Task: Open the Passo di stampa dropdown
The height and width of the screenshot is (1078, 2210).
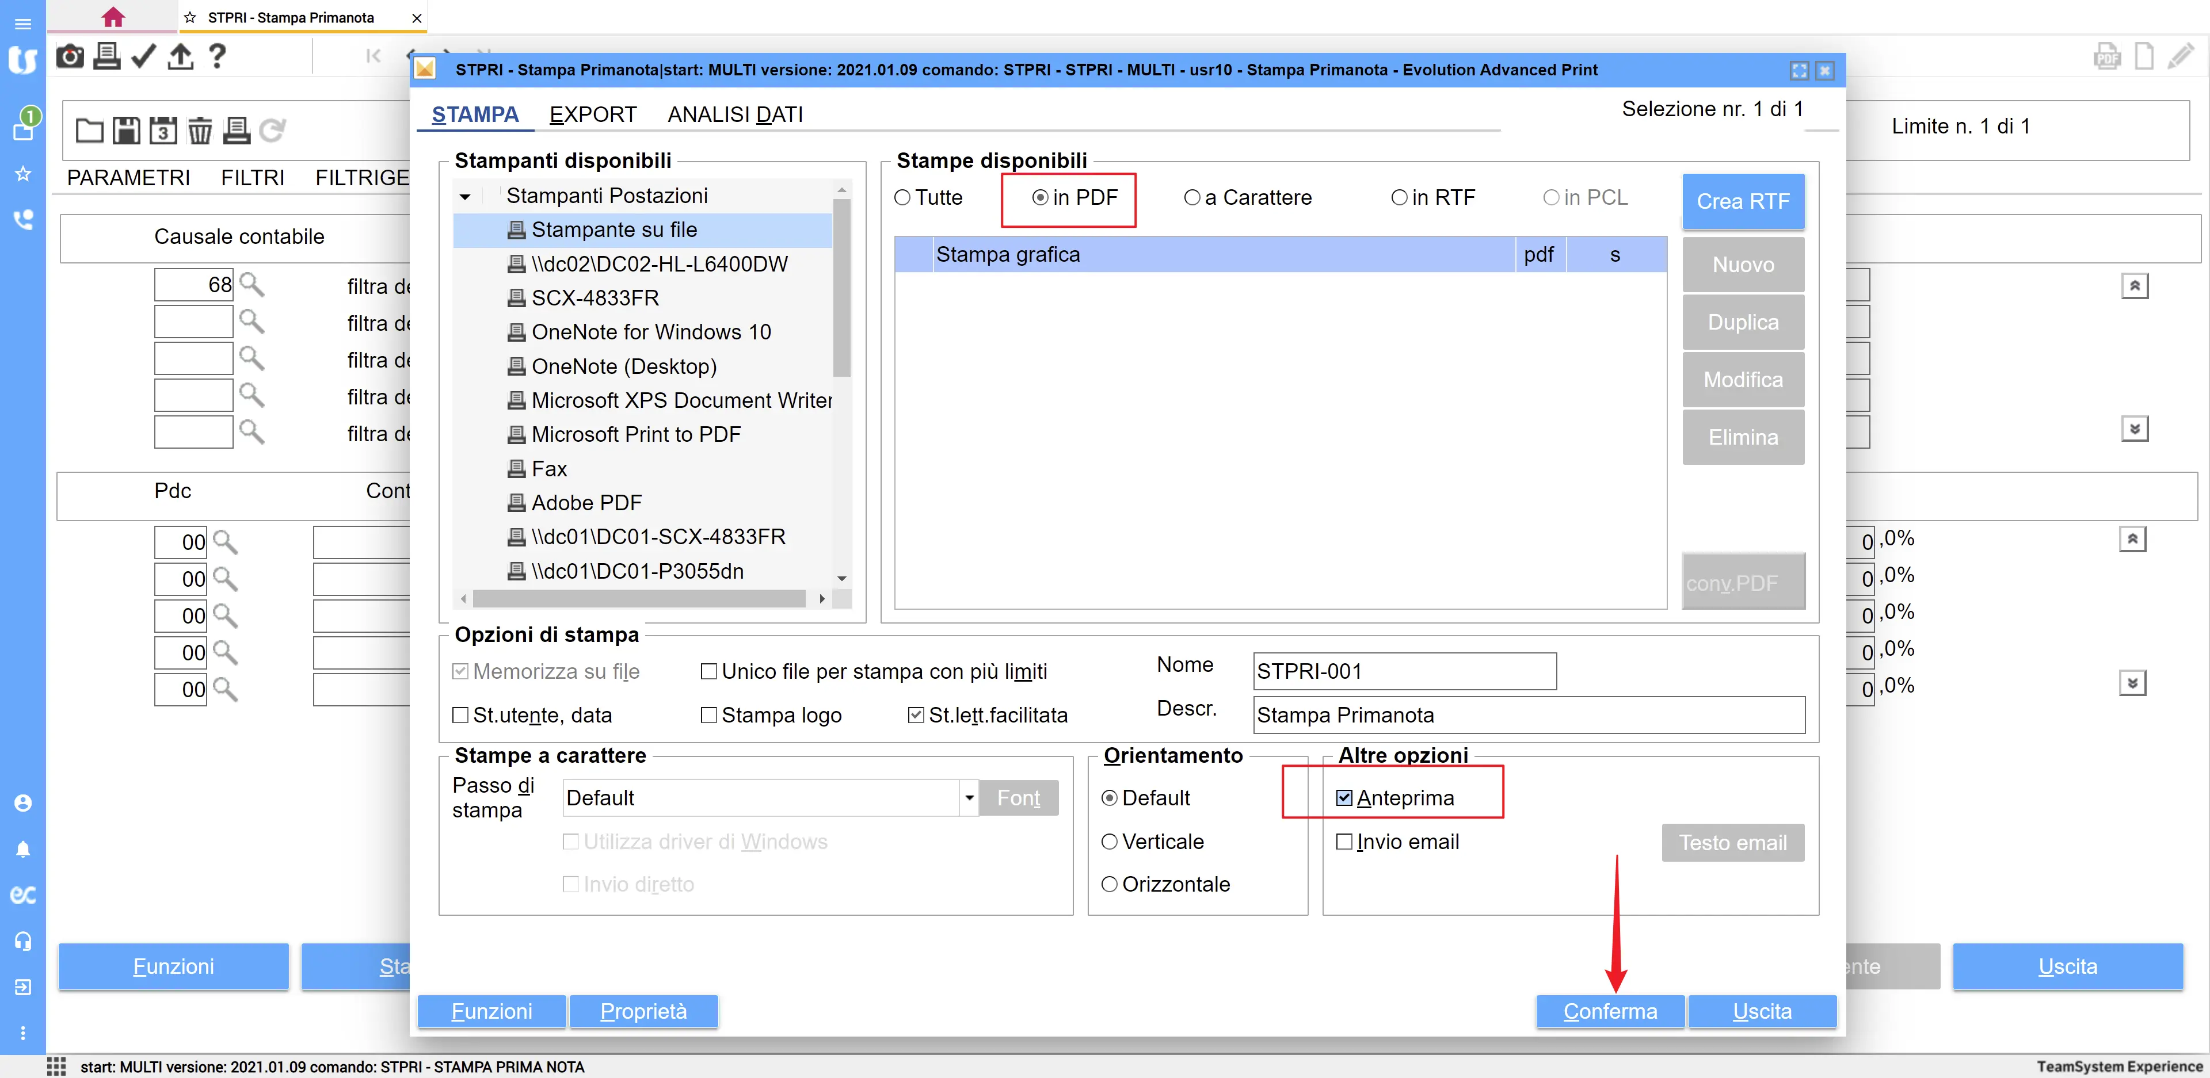Action: tap(969, 798)
